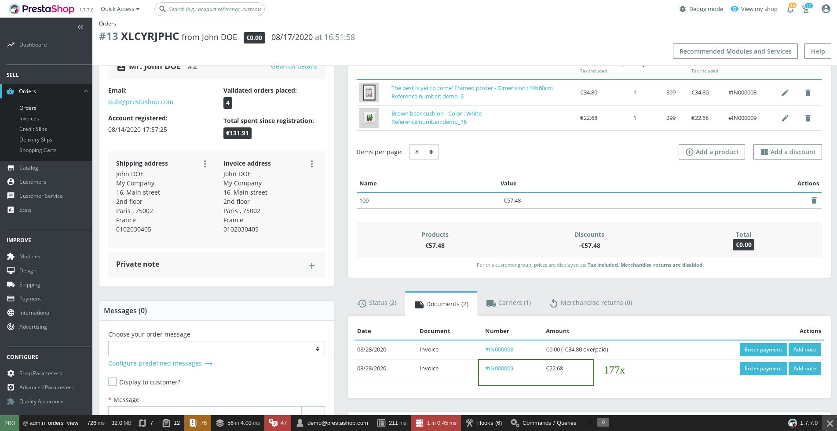837x431 pixels.
Task: Switch to Status tab
Action: pyautogui.click(x=377, y=303)
